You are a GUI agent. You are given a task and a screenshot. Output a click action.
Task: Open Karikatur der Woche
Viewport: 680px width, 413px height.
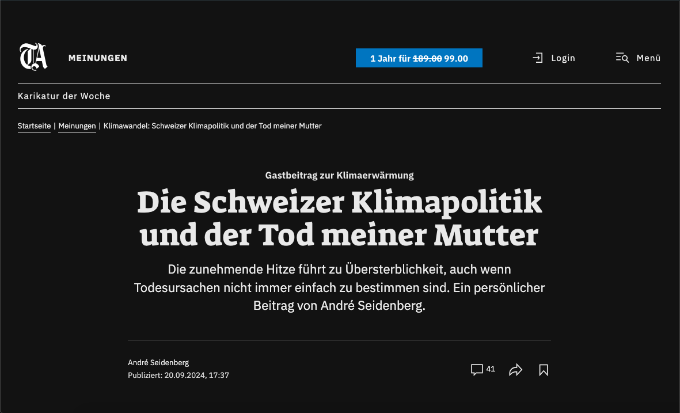pyautogui.click(x=64, y=96)
